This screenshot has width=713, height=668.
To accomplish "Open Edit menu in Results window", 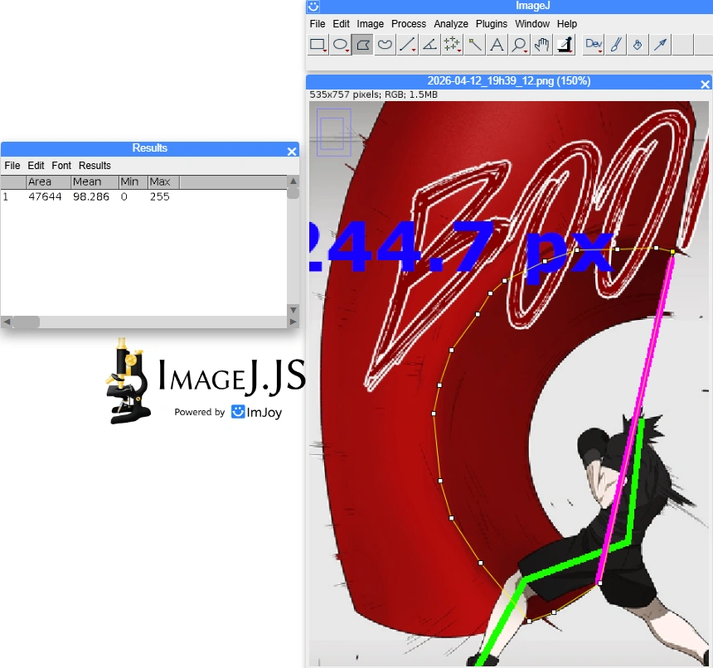I will (x=36, y=166).
